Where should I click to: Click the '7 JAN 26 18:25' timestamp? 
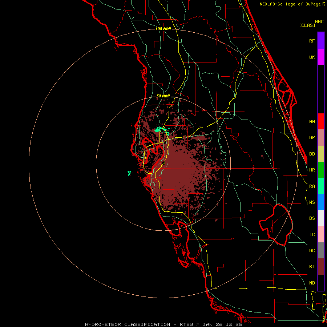pyautogui.click(x=219, y=324)
